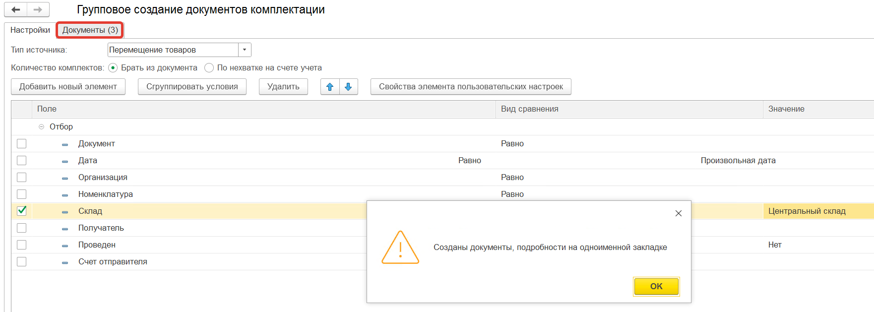Collapse the Отбор tree node
This screenshot has width=874, height=312.
(x=42, y=127)
